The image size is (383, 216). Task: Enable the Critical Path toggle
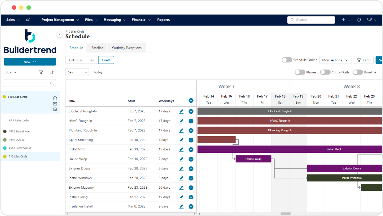click(x=325, y=72)
